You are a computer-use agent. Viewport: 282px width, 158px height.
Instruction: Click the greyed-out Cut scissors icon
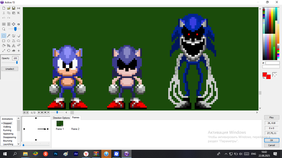click(x=4, y=13)
